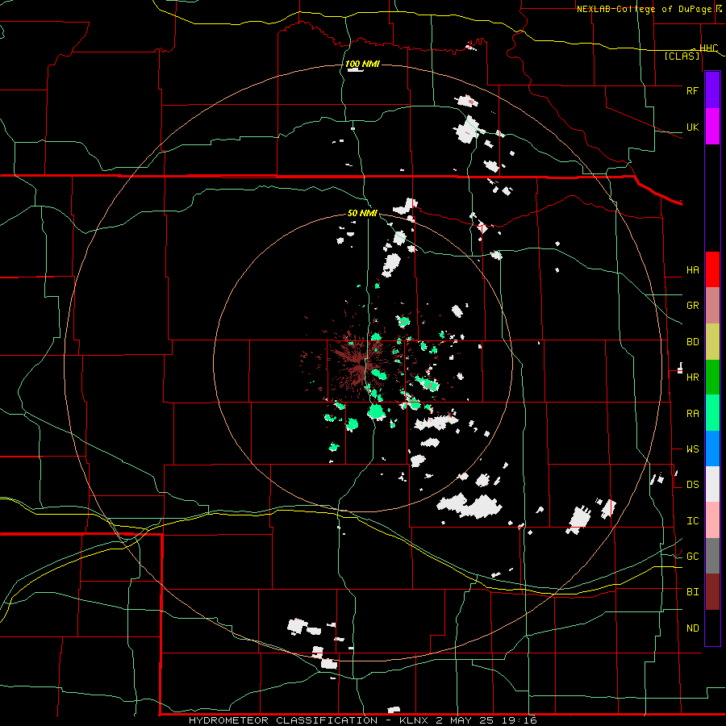Viewport: 726px width, 726px height.
Task: Click the DS white legend swatch
Action: [712, 484]
